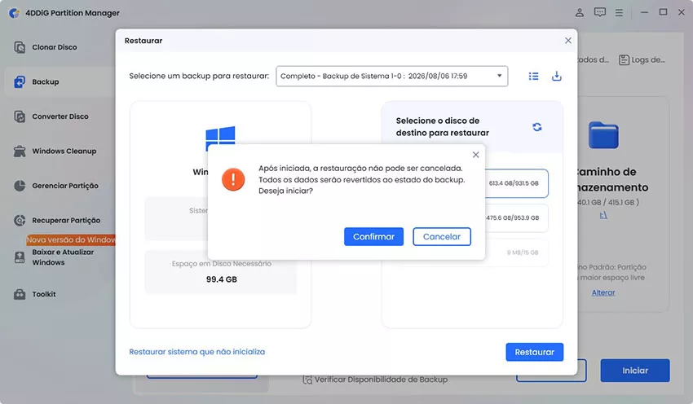
Task: Click the backup list view icon
Action: coord(533,77)
